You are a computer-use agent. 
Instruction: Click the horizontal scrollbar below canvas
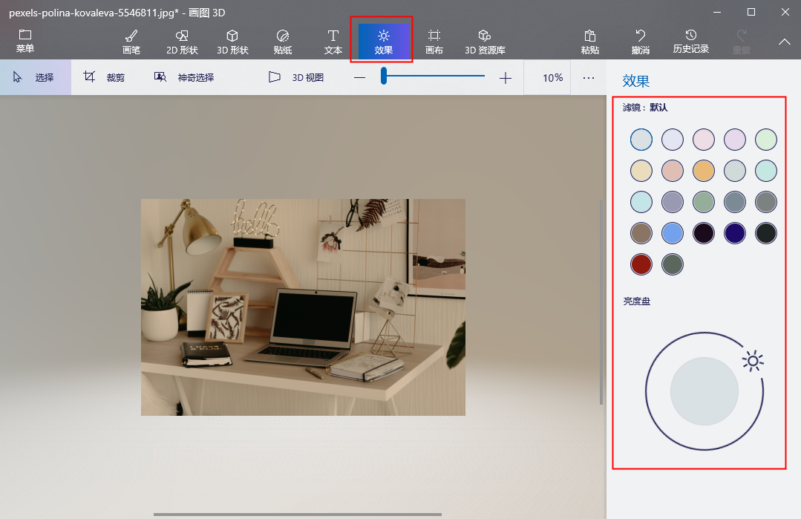(297, 515)
